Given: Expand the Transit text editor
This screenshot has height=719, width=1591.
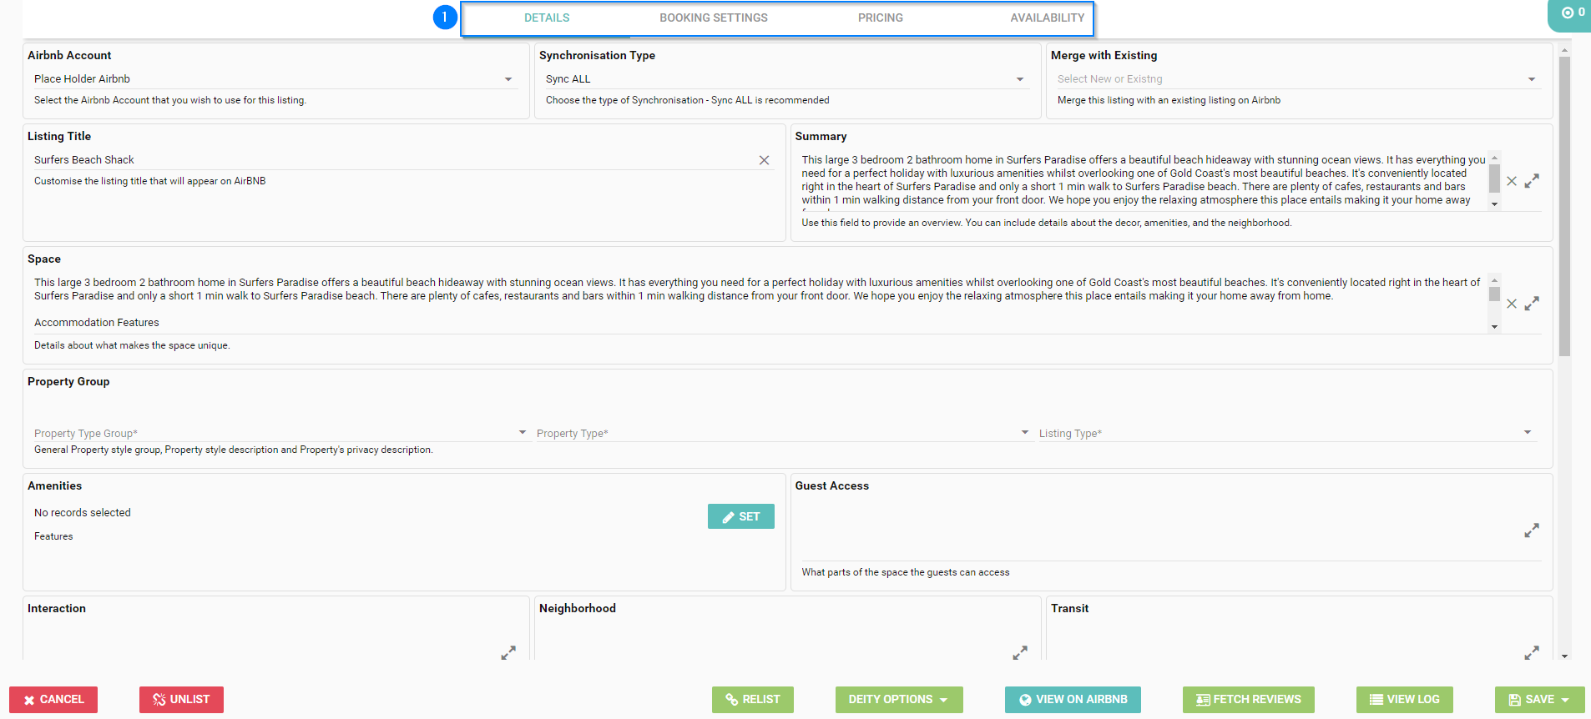Looking at the screenshot, I should (1532, 652).
